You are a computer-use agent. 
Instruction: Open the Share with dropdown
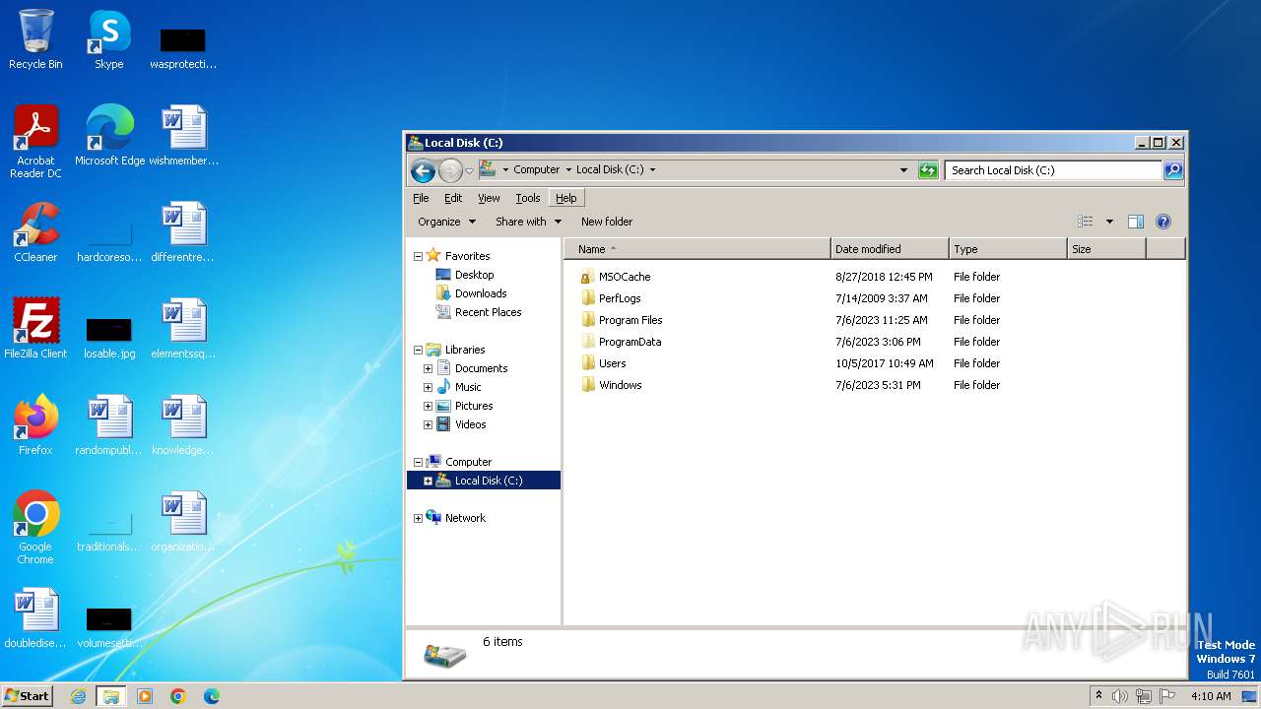tap(528, 222)
